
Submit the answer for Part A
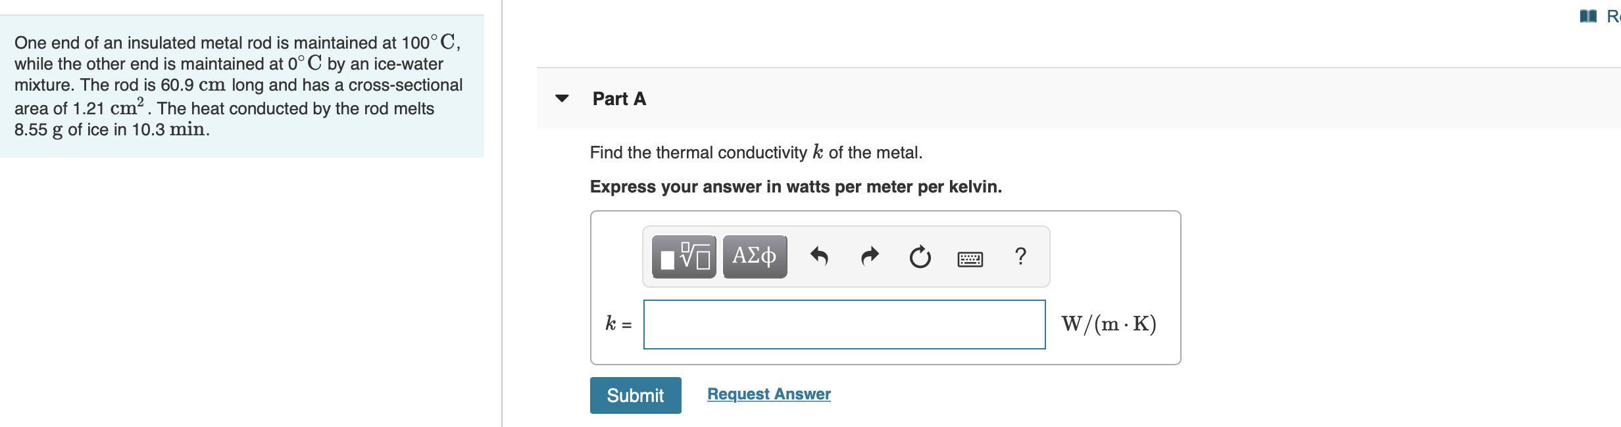[636, 395]
